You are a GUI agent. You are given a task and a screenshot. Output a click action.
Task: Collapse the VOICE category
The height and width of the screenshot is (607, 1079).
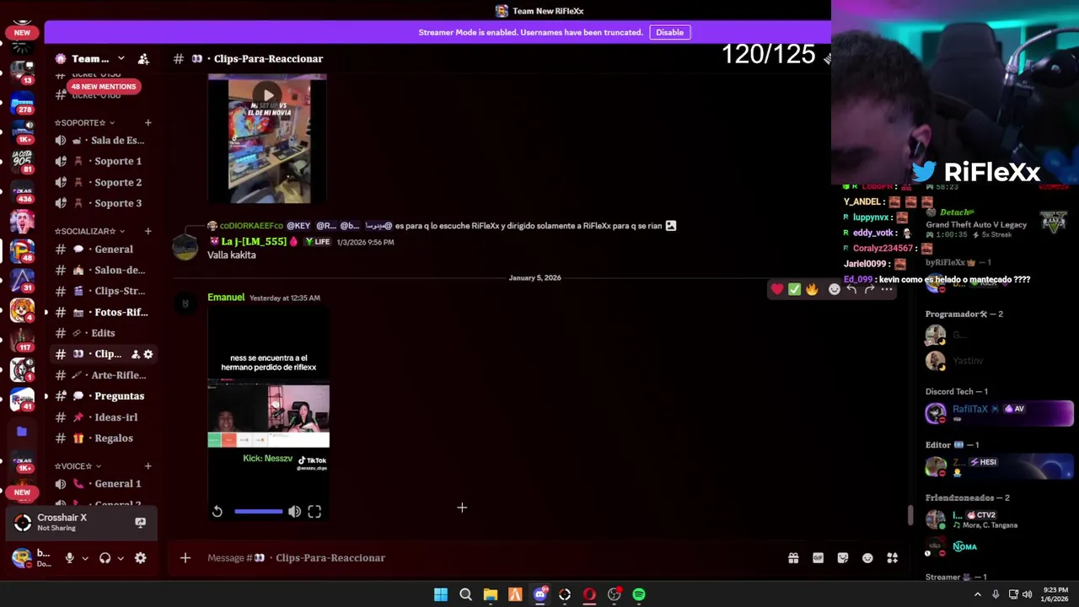coord(78,466)
